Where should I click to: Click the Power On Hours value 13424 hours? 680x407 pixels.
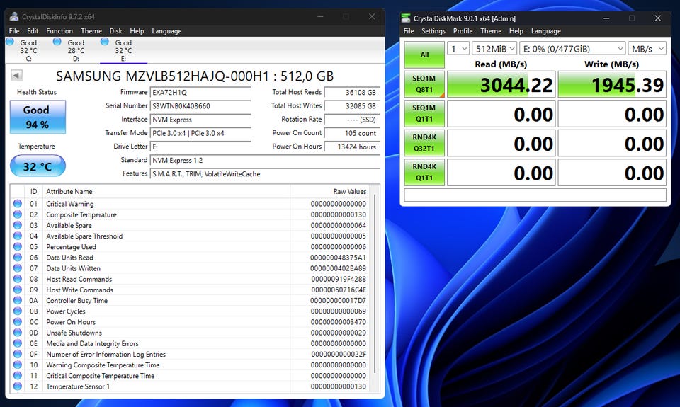point(352,147)
